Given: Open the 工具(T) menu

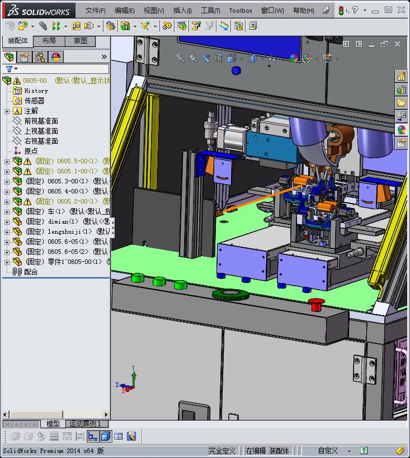Looking at the screenshot, I should (x=210, y=11).
